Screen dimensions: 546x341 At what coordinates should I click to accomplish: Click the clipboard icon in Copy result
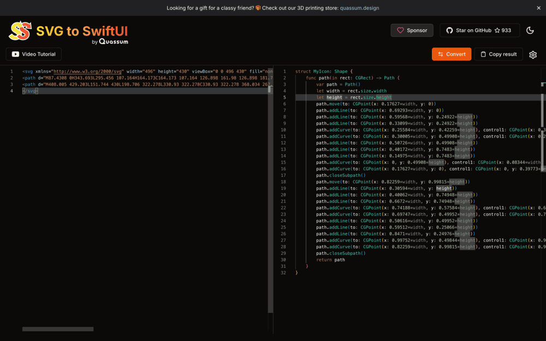(x=483, y=54)
